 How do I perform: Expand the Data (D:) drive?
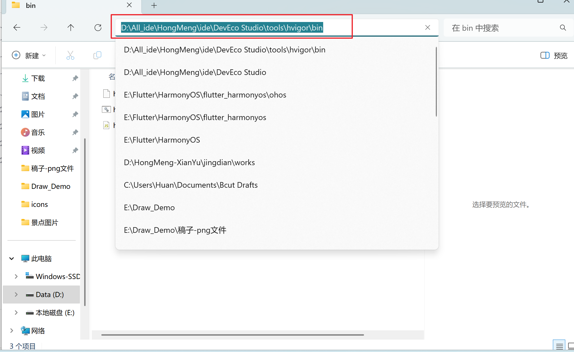tap(16, 295)
